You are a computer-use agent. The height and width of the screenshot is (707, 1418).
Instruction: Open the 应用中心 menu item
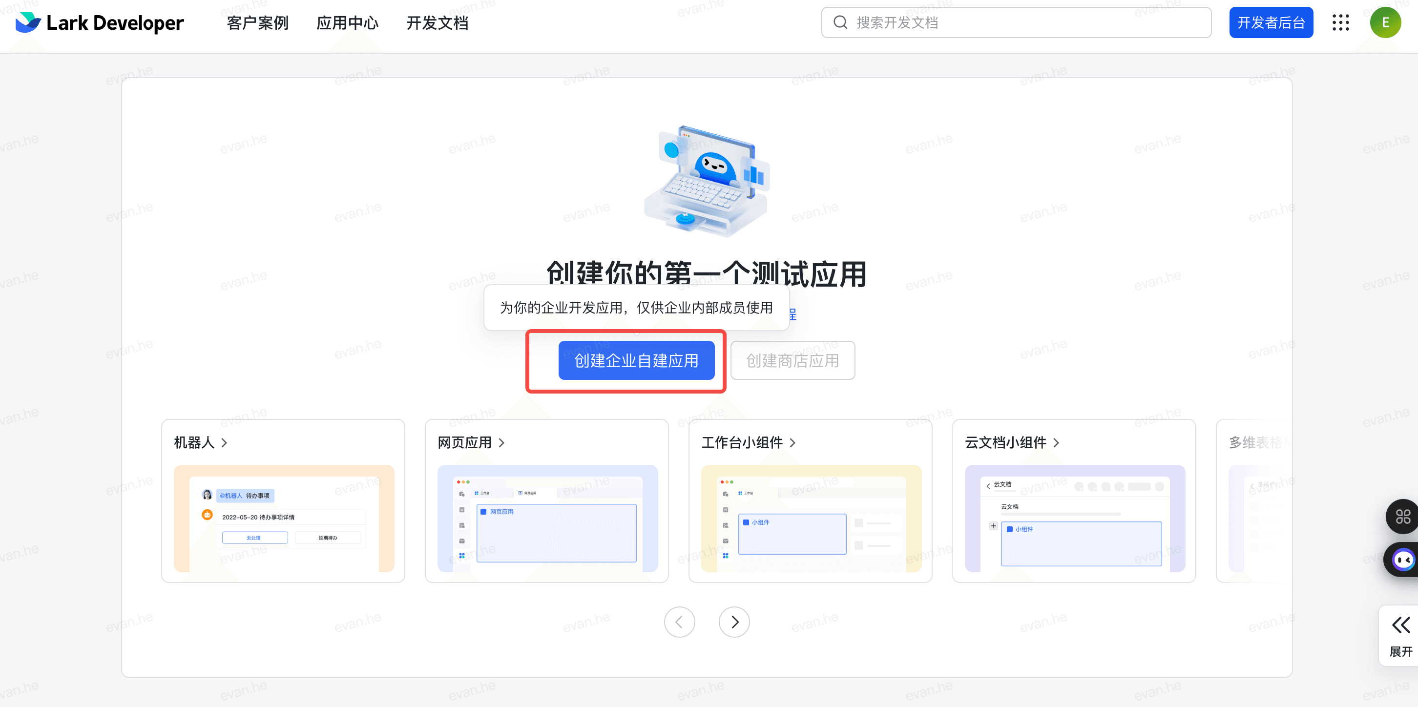pyautogui.click(x=348, y=22)
